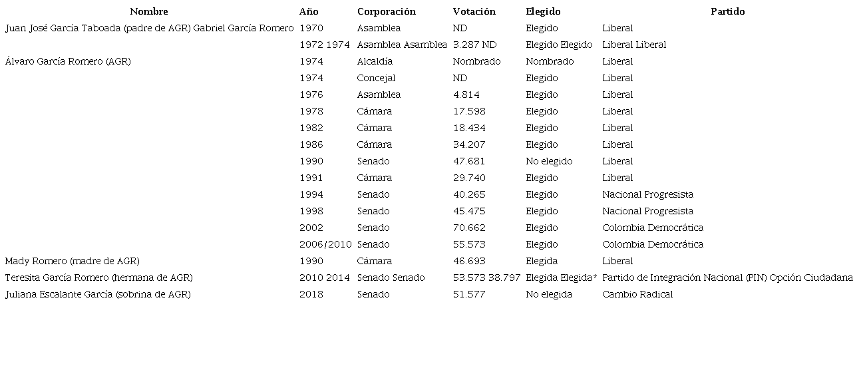Select the 47.681 vote count

[x=469, y=161]
